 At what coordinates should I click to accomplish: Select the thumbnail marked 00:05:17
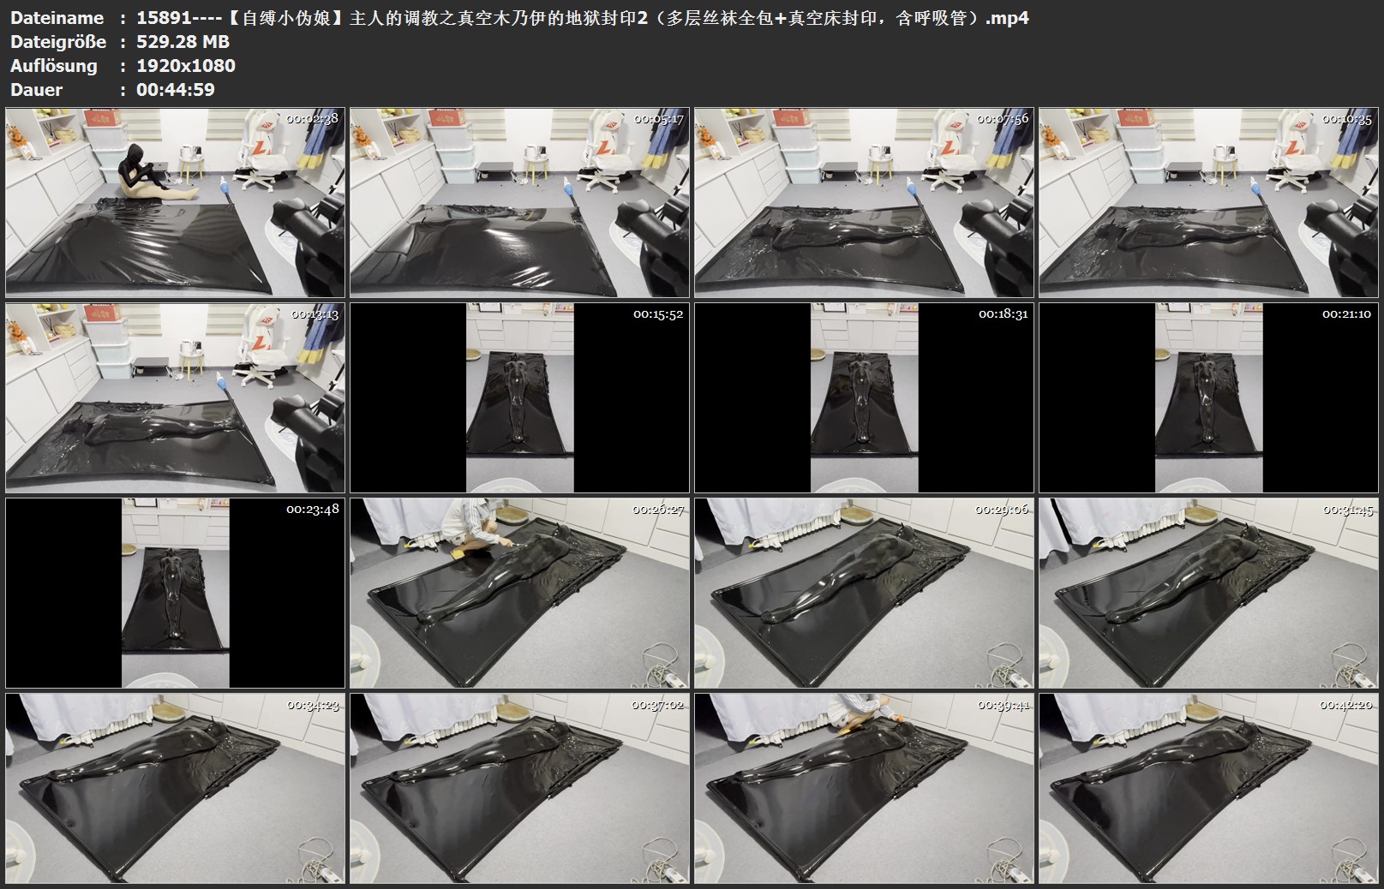coord(519,202)
